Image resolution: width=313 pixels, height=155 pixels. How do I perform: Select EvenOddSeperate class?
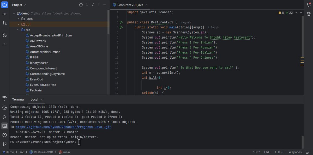click(x=41, y=85)
